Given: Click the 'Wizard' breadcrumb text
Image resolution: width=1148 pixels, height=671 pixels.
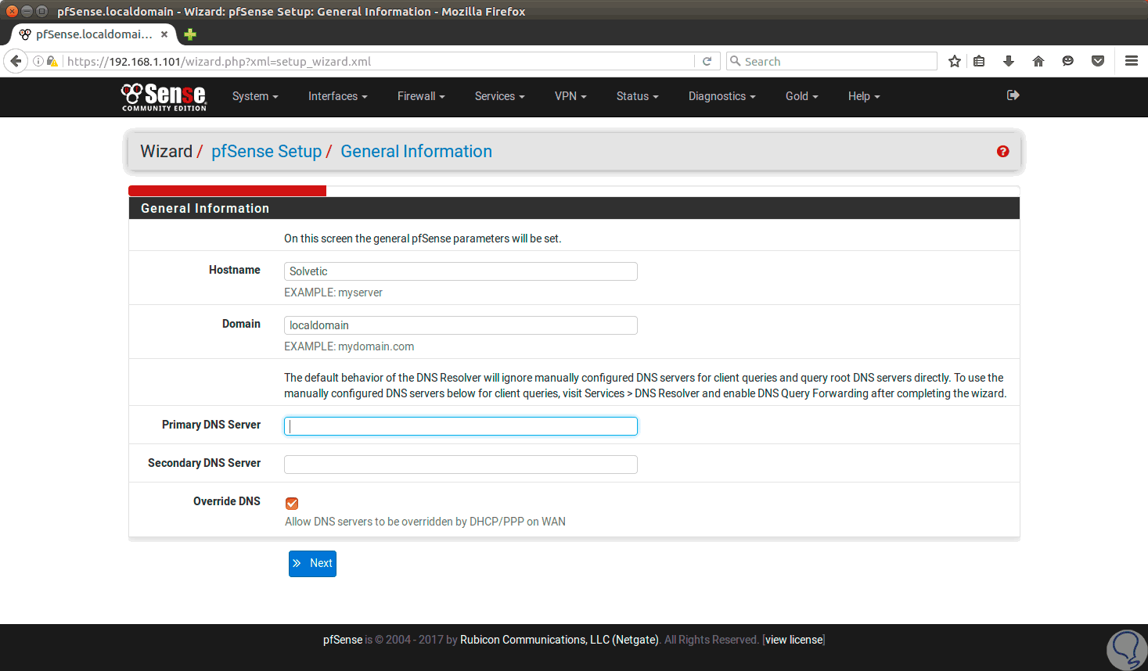Looking at the screenshot, I should pyautogui.click(x=166, y=152).
